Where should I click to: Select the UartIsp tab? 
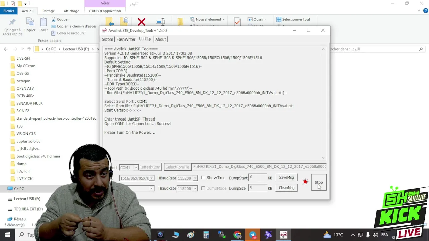pos(145,39)
